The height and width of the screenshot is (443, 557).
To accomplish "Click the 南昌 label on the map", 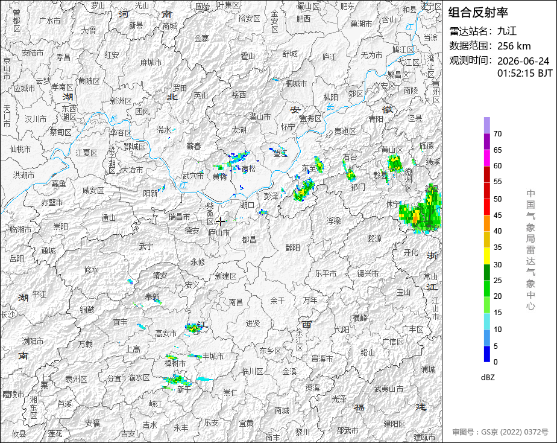I will pos(236,302).
